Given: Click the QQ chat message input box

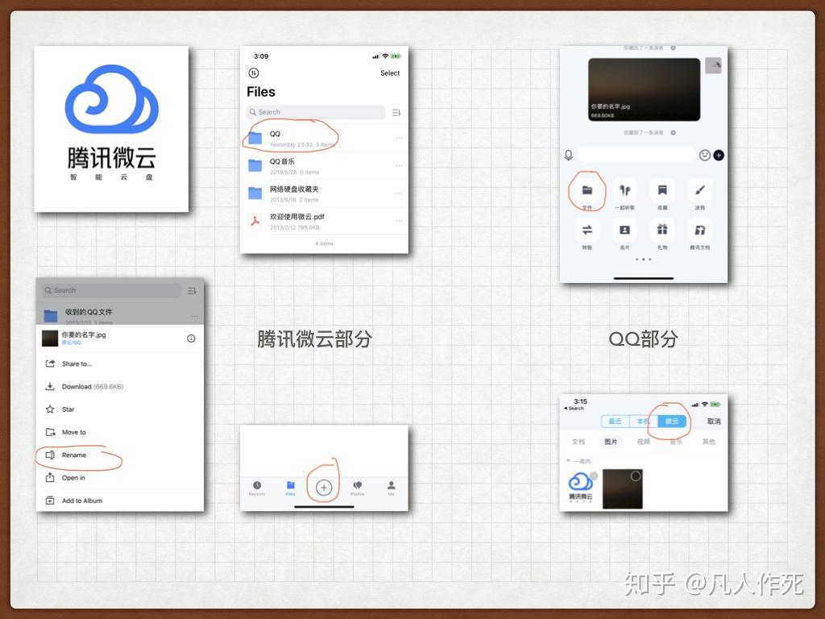Looking at the screenshot, I should [636, 156].
